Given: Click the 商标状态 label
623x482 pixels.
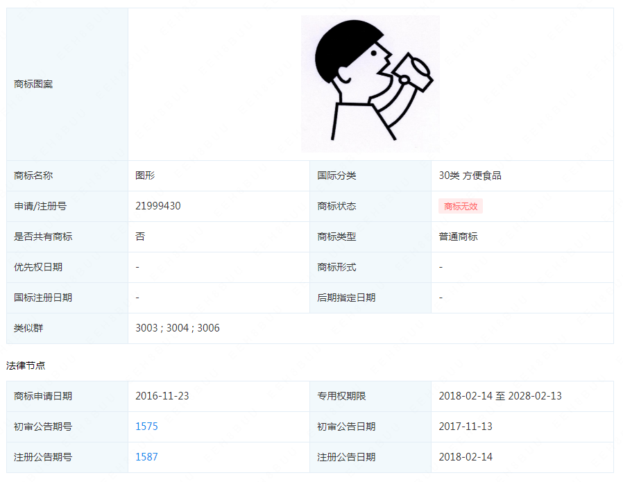Looking at the screenshot, I should 336,206.
